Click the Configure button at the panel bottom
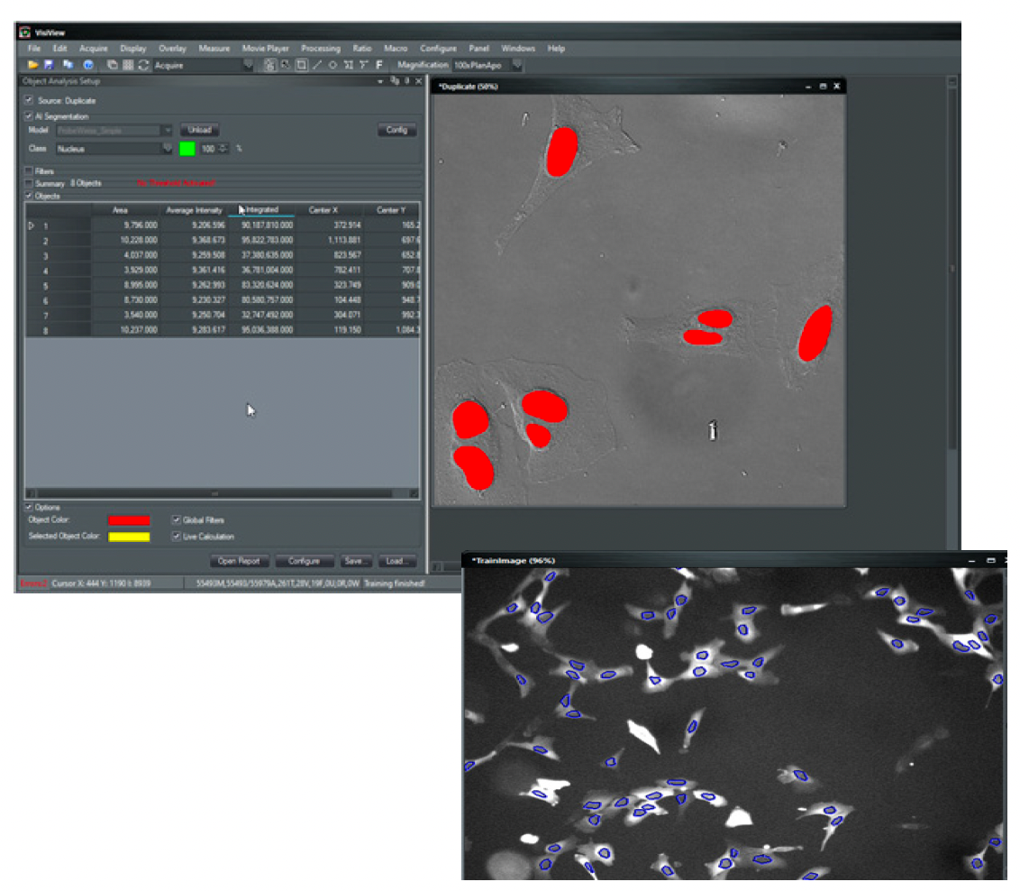This screenshot has height=891, width=1020. [304, 561]
